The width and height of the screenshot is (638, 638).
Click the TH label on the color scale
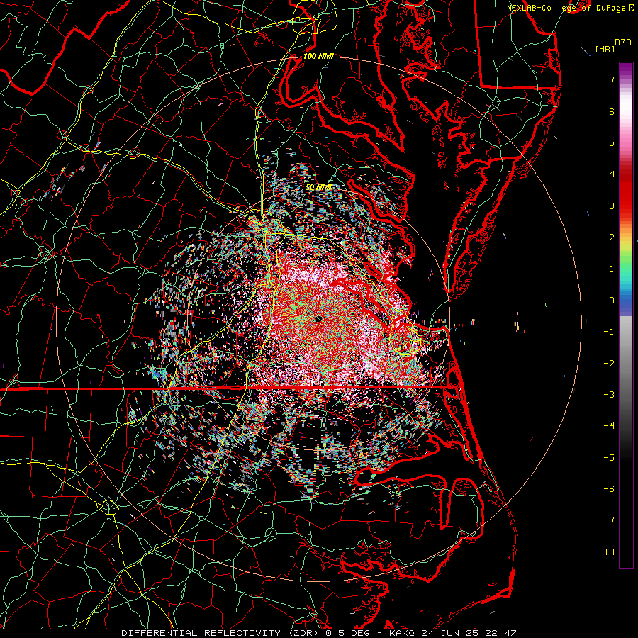point(609,552)
